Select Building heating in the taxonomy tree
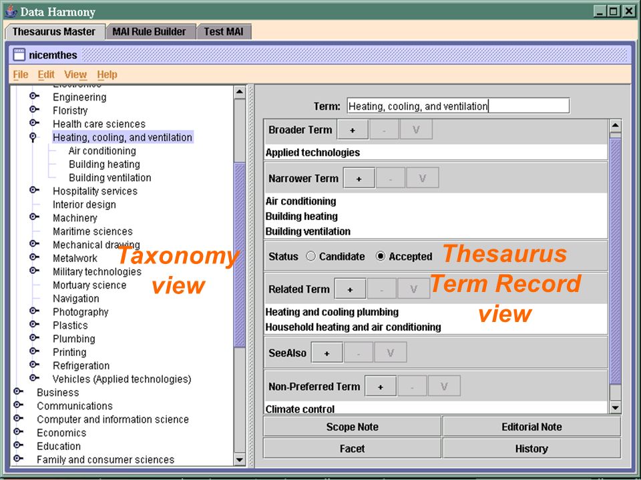The image size is (641, 480). click(104, 165)
